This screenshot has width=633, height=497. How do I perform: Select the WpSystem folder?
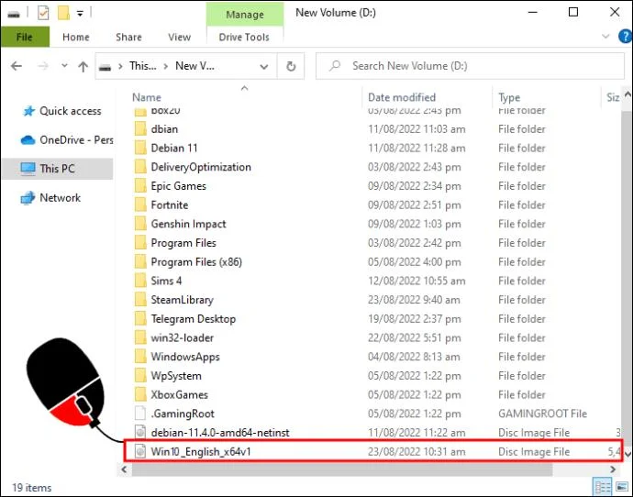click(x=176, y=376)
